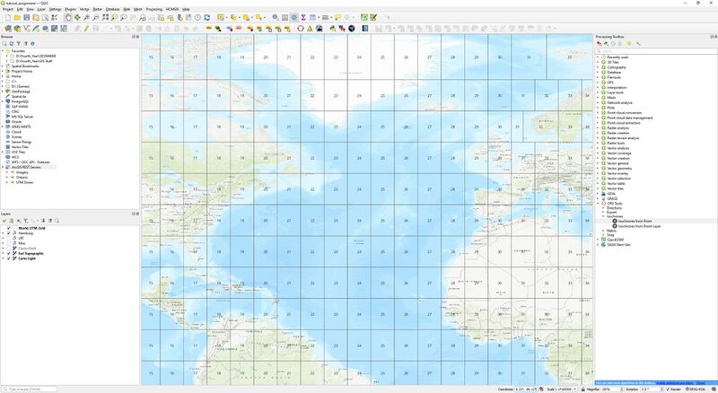Screen dimensions: 718x393
Task: Toggle visibility of Hamburg layer group
Action: coord(9,233)
